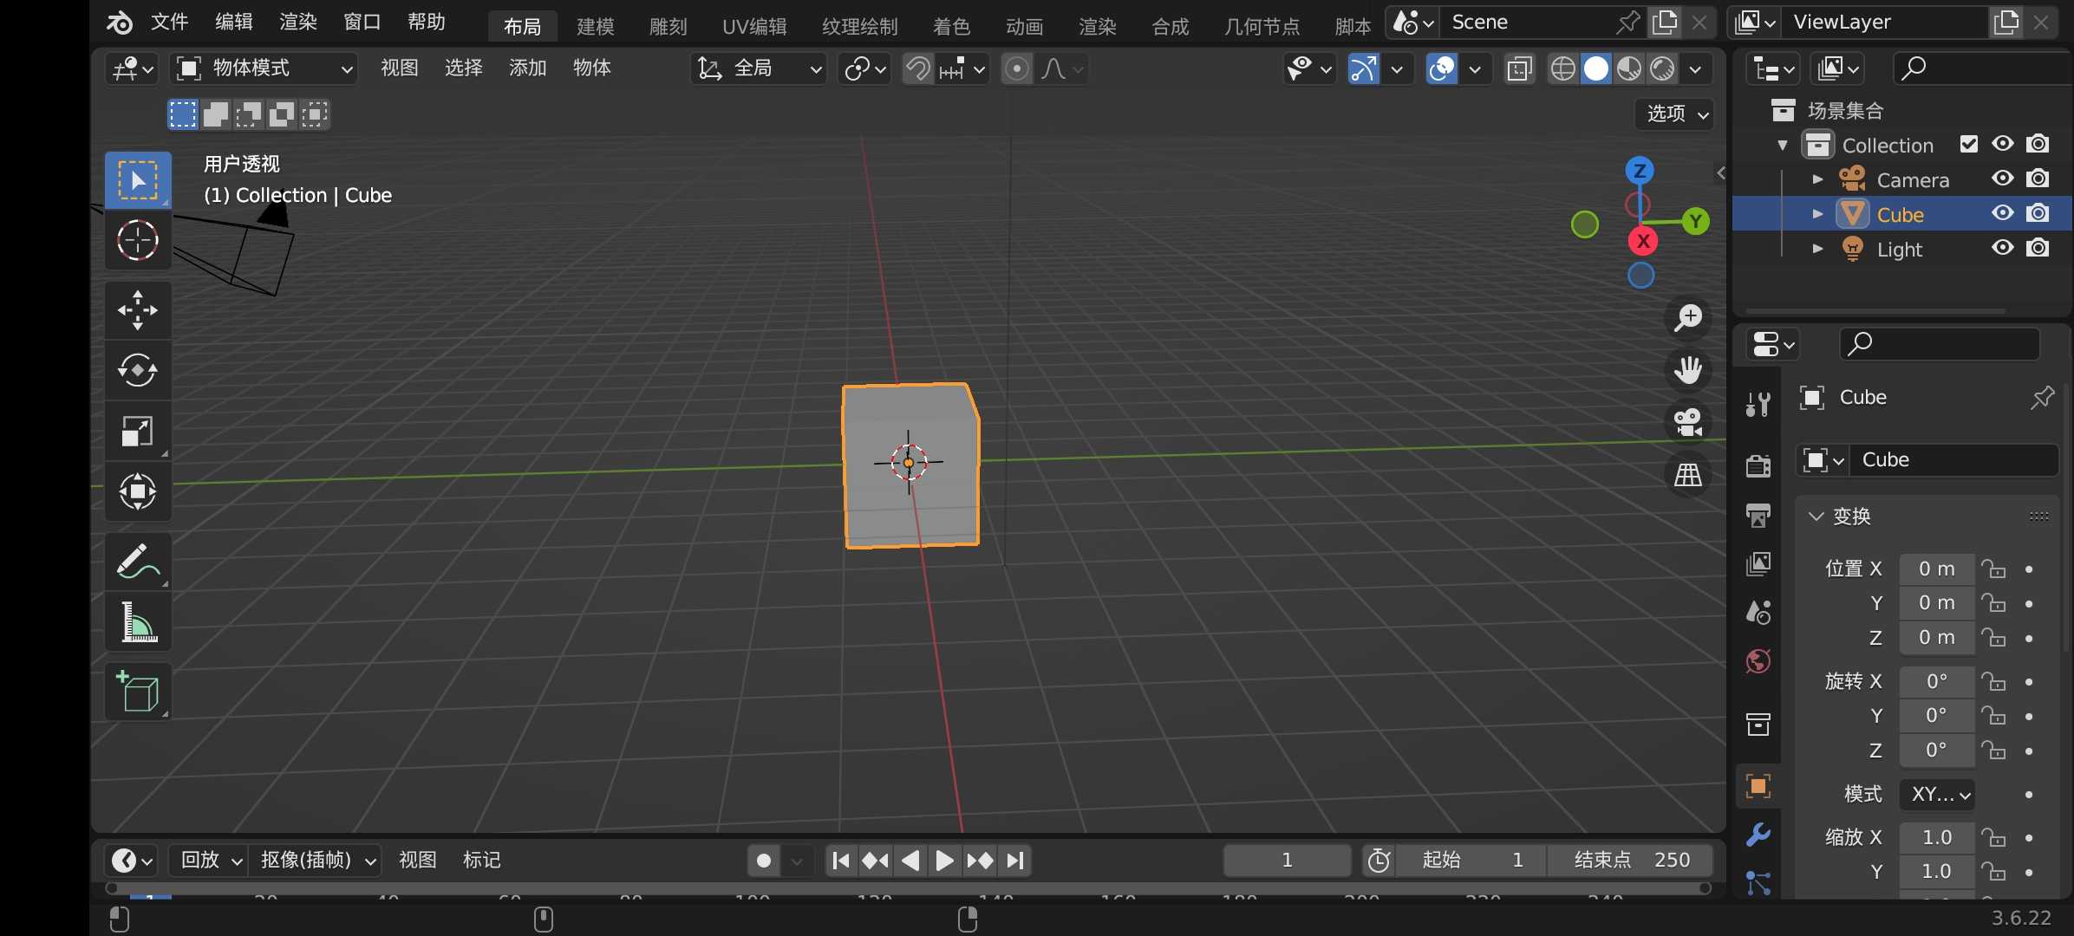The height and width of the screenshot is (936, 2074).
Task: Click the Add Cube tool
Action: (x=138, y=692)
